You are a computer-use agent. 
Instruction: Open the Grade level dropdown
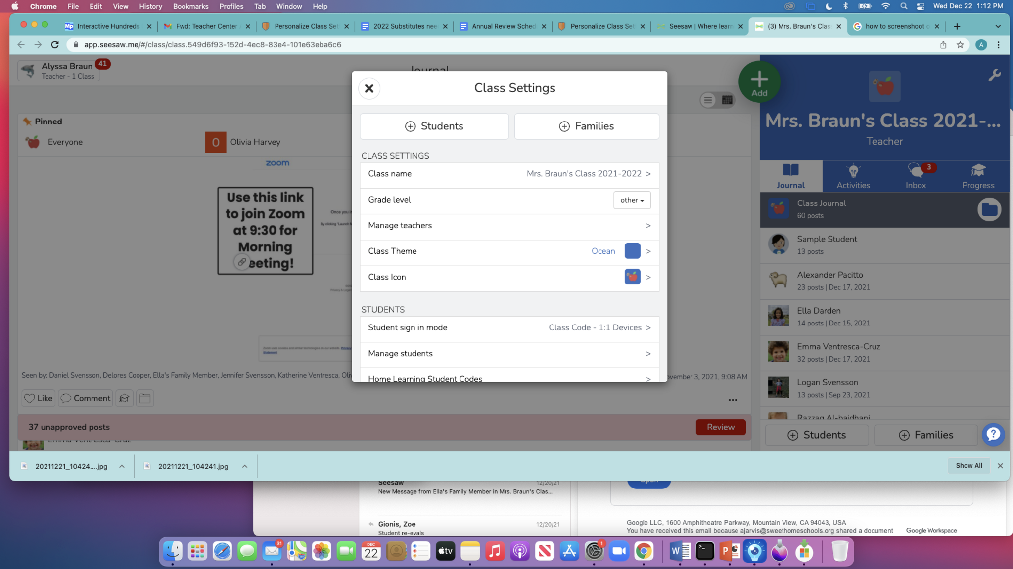[632, 200]
